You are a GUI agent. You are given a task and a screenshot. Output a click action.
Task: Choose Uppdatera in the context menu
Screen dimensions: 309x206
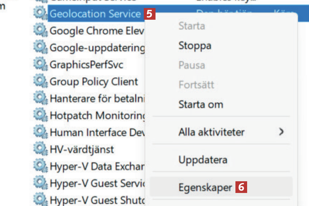pos(203,160)
